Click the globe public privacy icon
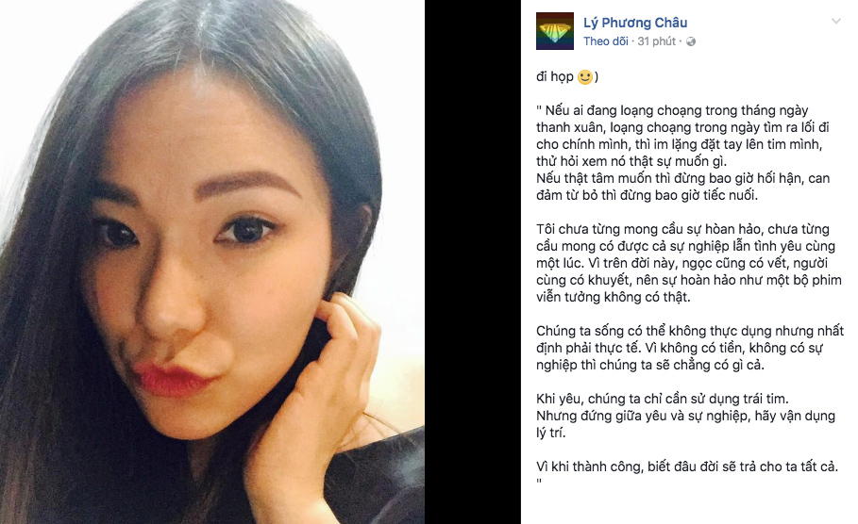The height and width of the screenshot is (524, 858). tap(691, 41)
